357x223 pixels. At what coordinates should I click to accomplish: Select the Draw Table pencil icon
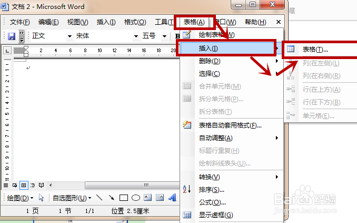tap(187, 35)
